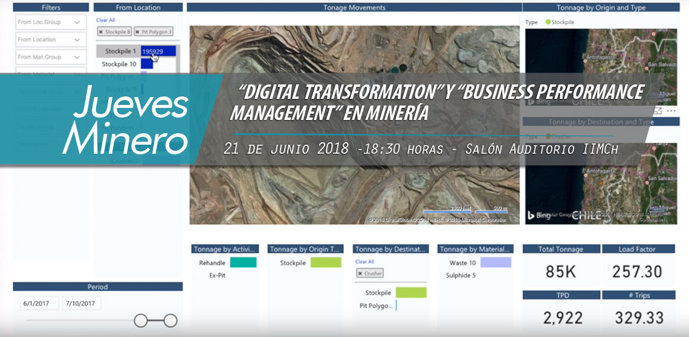The height and width of the screenshot is (337, 689).
Task: Click the Stockpile 10 row label
Action: coord(118,64)
